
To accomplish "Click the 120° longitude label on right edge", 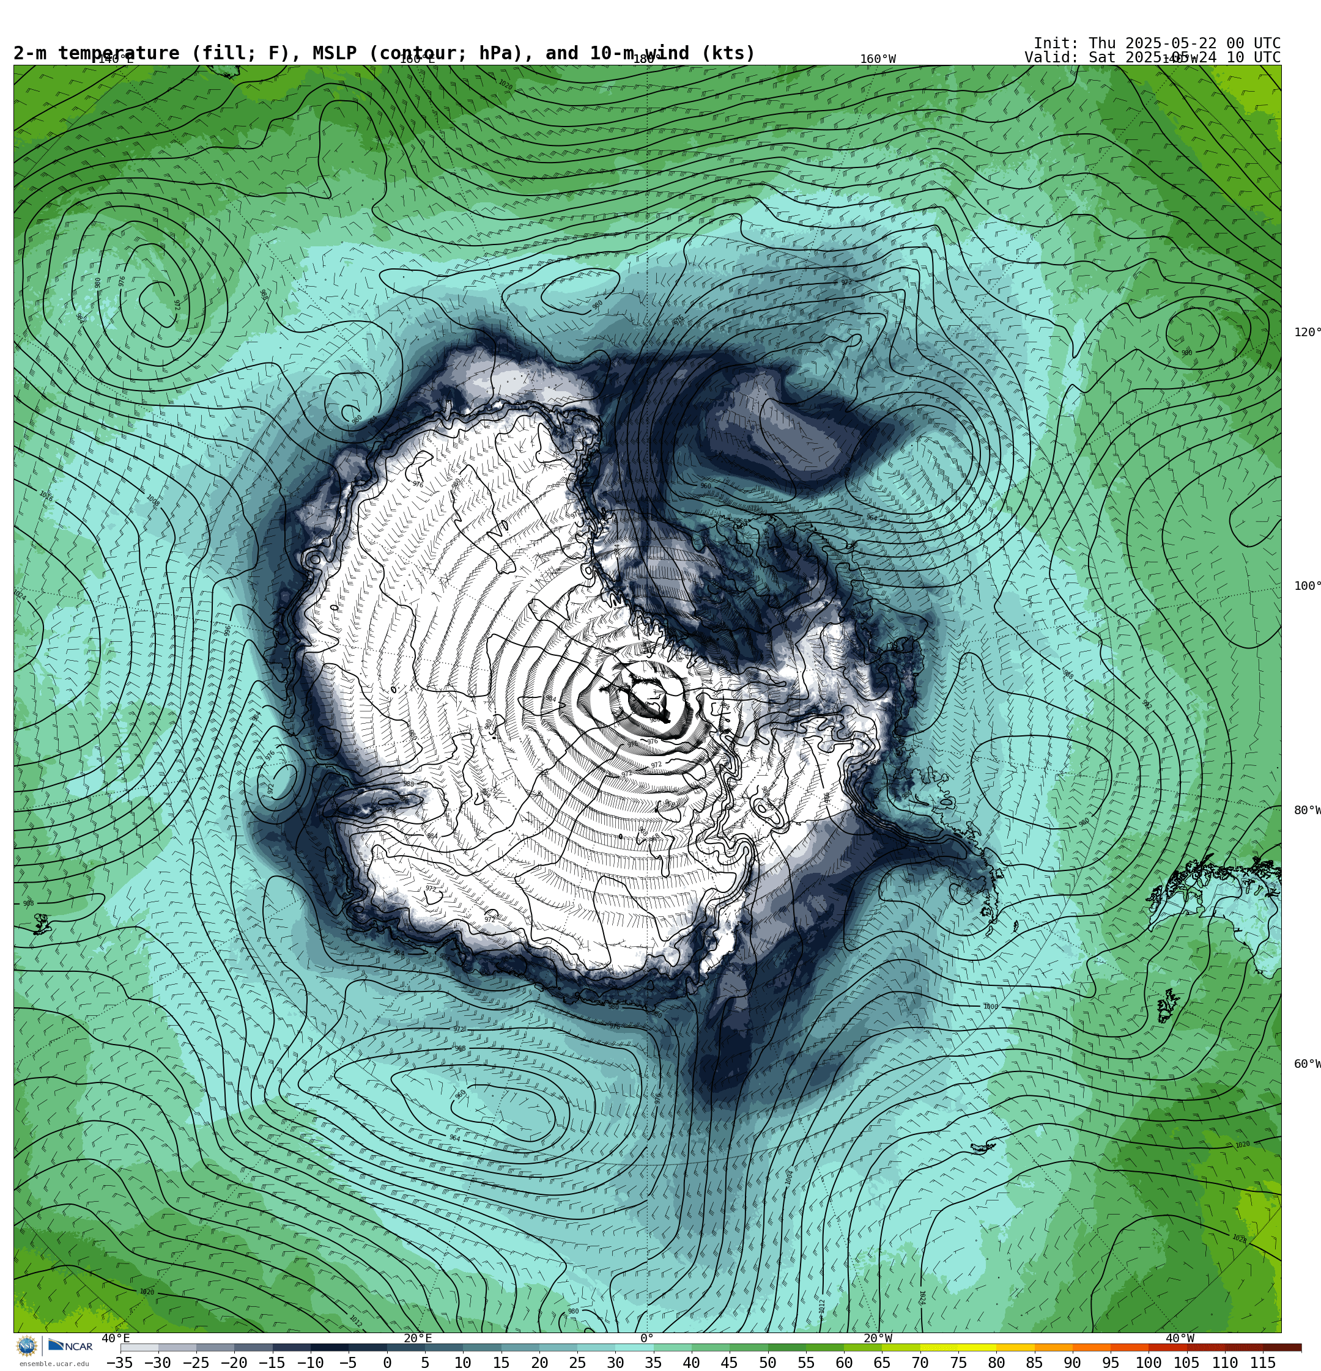I will (x=1307, y=333).
